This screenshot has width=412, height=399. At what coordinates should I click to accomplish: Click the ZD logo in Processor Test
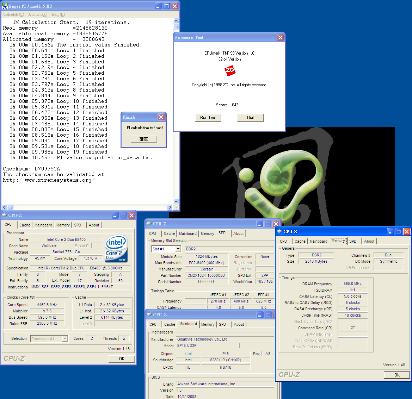[x=230, y=71]
